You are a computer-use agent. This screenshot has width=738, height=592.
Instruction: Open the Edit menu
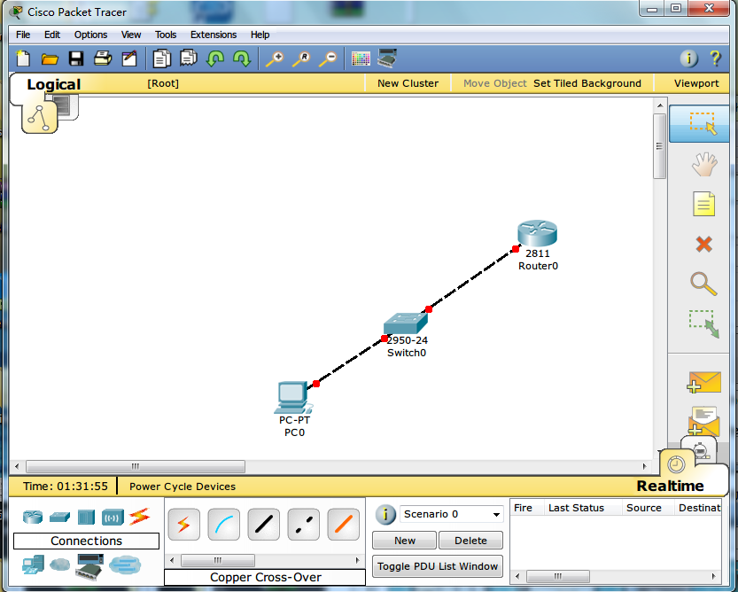[52, 35]
